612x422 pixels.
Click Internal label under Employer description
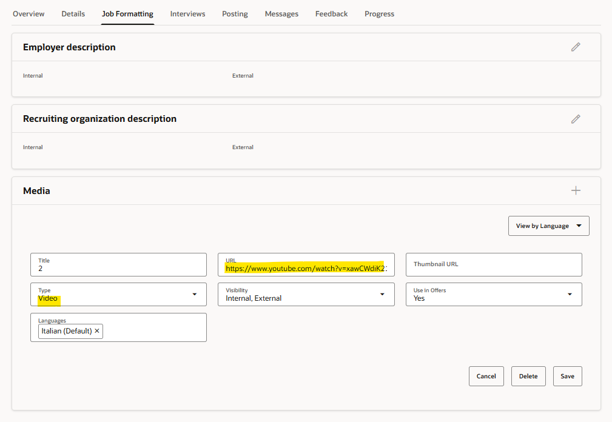coord(33,76)
